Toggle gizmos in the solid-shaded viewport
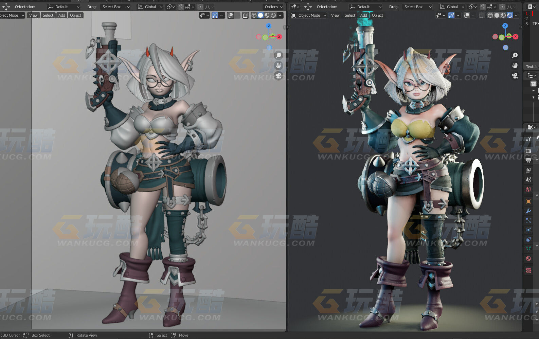 point(215,15)
